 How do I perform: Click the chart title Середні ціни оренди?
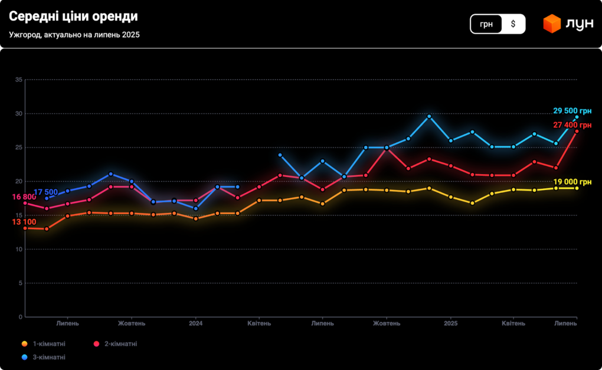(74, 18)
